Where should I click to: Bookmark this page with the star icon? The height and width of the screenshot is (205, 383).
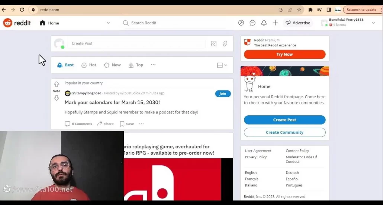(x=299, y=10)
